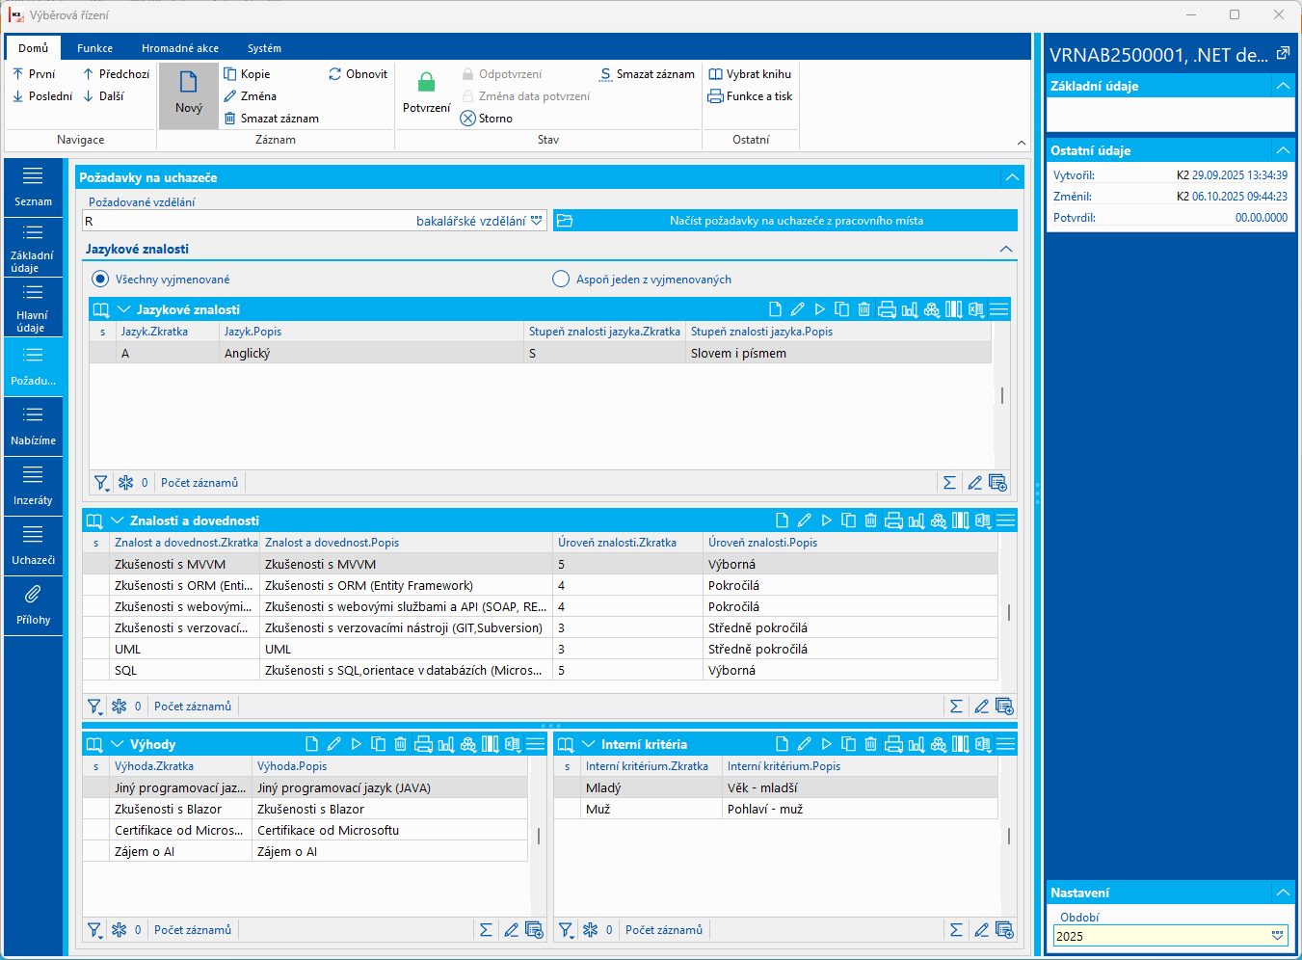Click print icon in Interní kritéria header

pos(893,744)
